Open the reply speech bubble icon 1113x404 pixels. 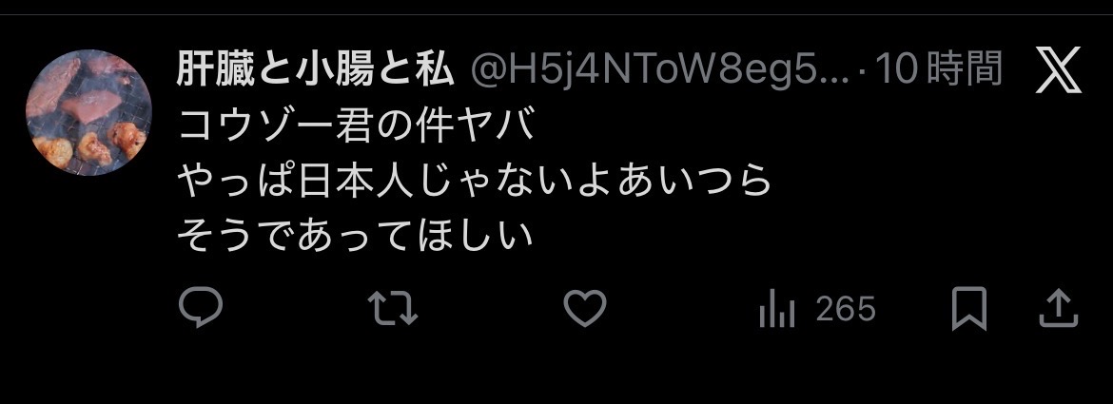tap(201, 308)
